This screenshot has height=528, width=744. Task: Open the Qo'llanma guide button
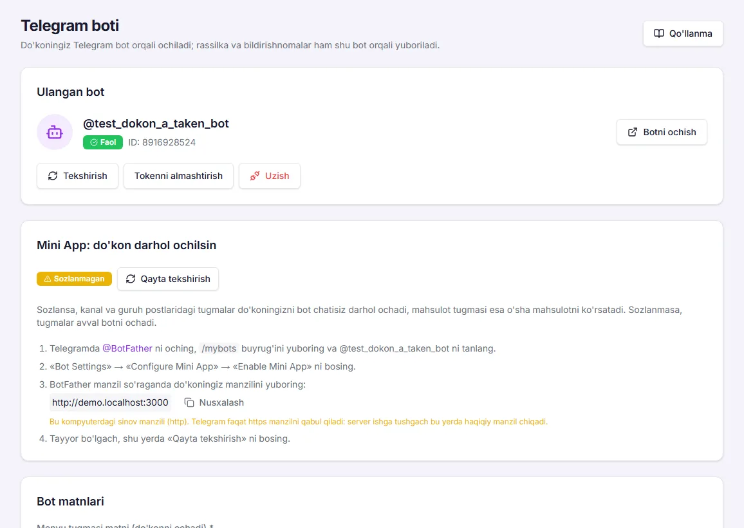click(683, 33)
